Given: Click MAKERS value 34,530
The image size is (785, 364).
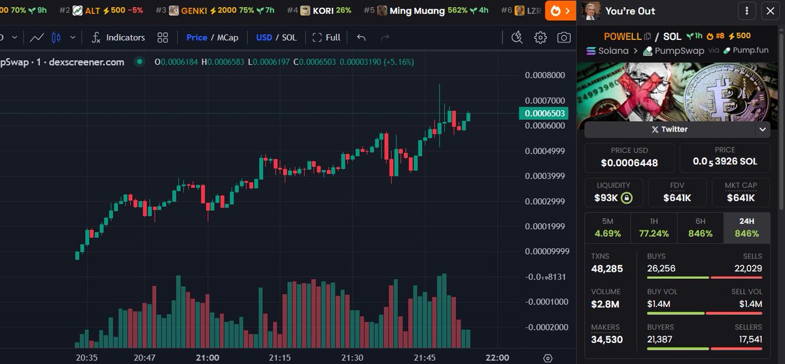Looking at the screenshot, I should pyautogui.click(x=607, y=340).
